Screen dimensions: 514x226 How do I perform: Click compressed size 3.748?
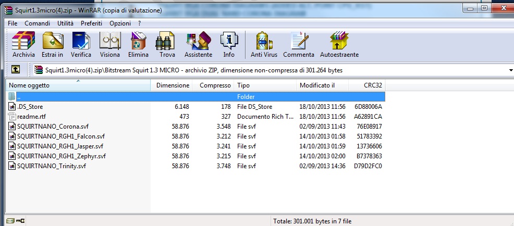click(x=224, y=166)
